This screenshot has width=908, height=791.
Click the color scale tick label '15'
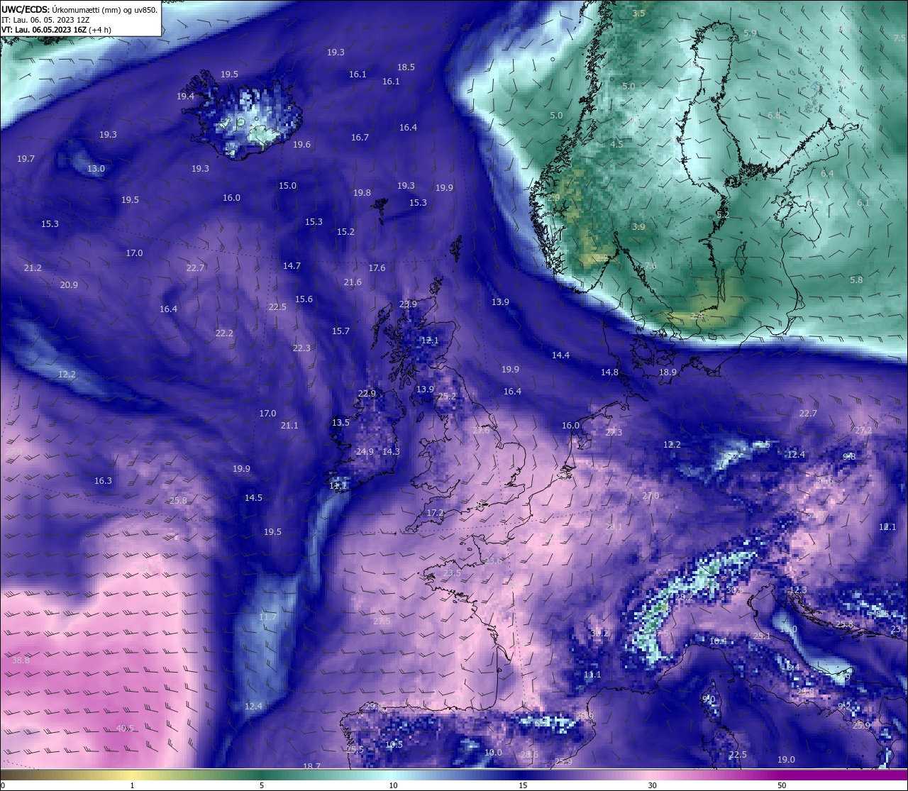(x=523, y=785)
